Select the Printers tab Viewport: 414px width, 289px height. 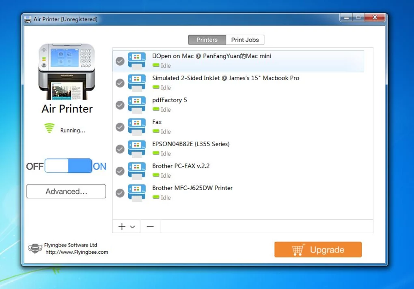[207, 40]
